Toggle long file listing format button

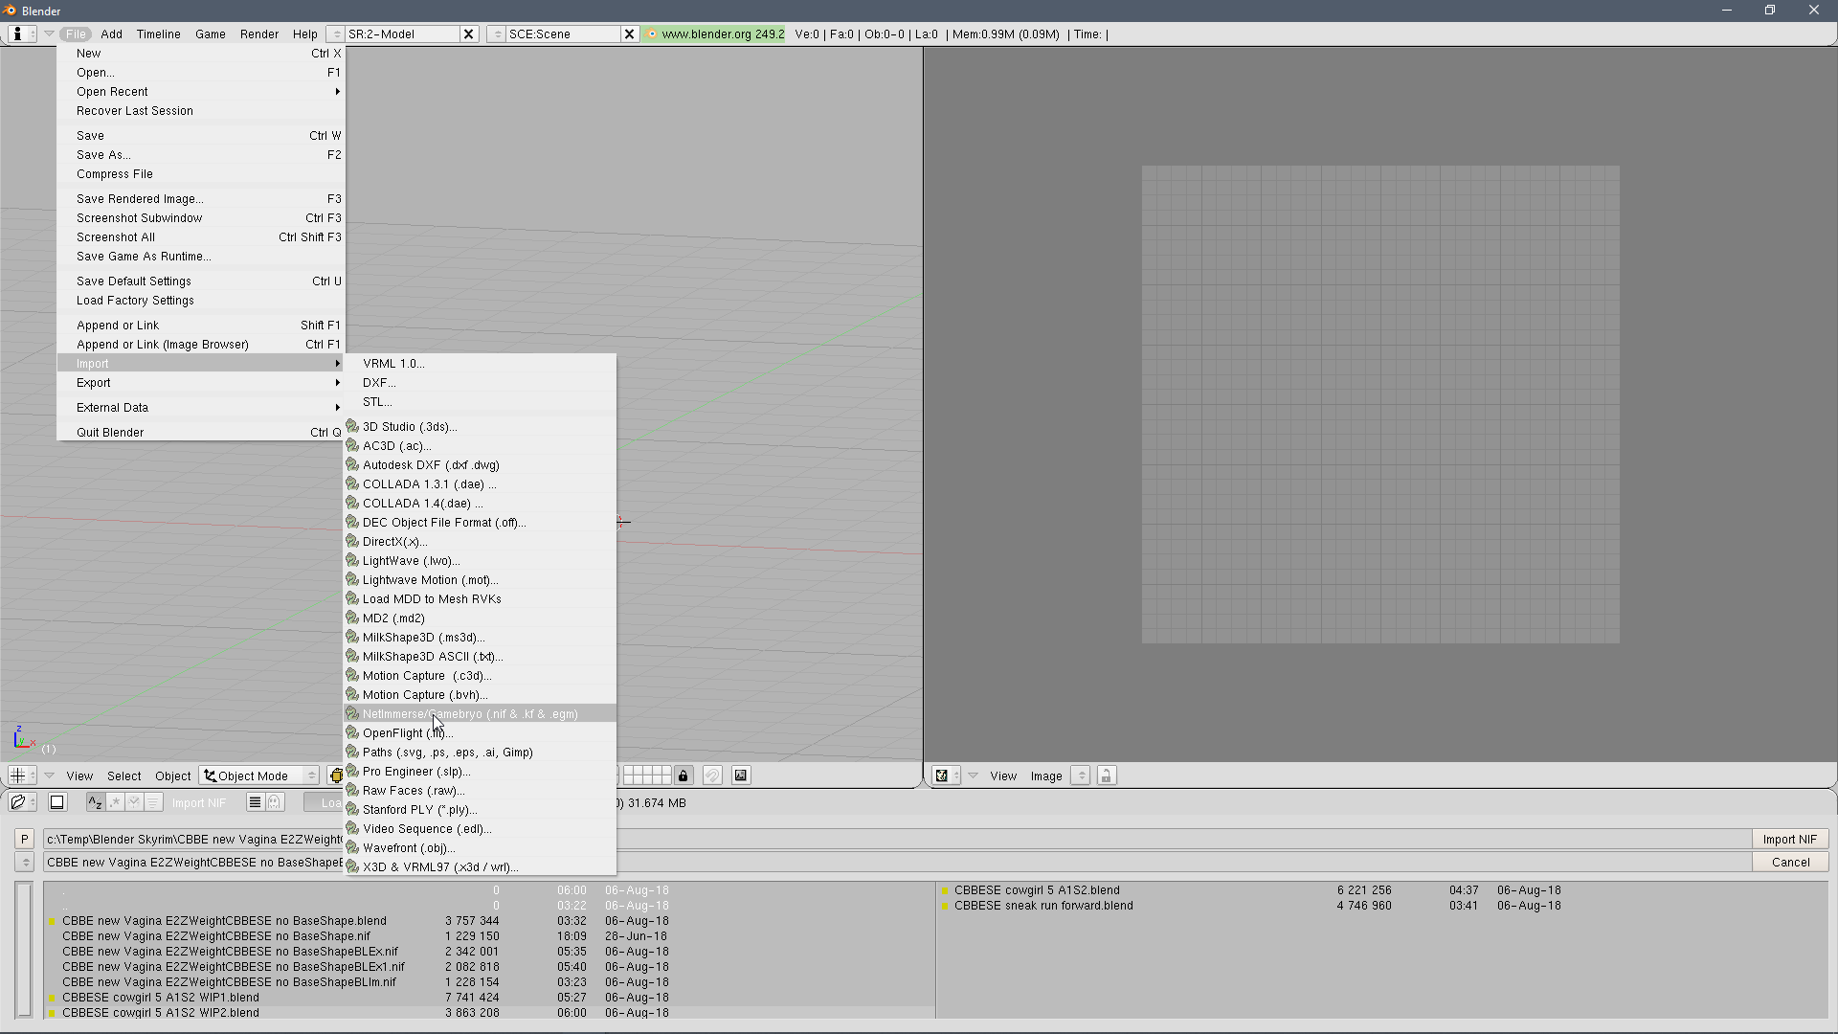pos(255,802)
